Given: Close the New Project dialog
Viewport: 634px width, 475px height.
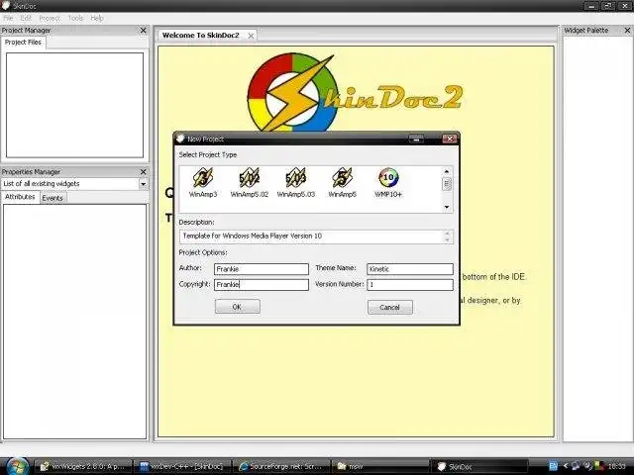Looking at the screenshot, I should coord(449,139).
